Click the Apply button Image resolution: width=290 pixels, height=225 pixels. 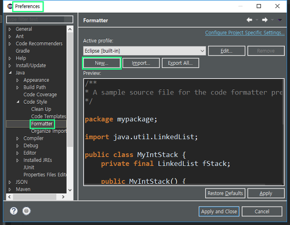266,193
